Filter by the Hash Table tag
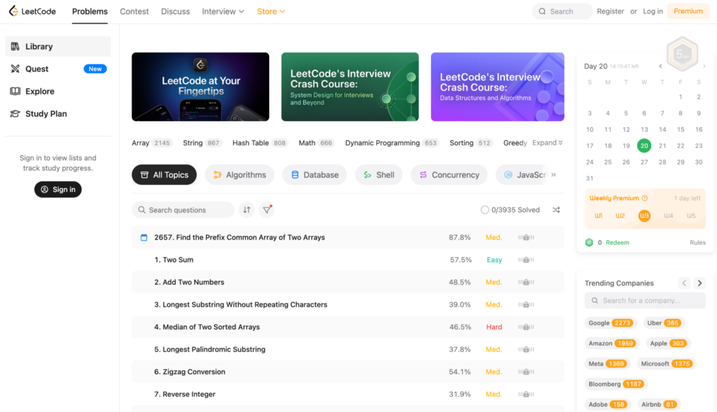This screenshot has width=717, height=412. tap(260, 143)
